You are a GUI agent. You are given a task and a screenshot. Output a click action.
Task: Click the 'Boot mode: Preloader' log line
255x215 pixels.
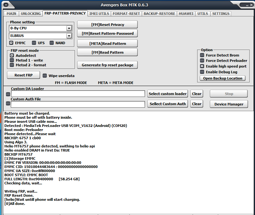[24, 130]
